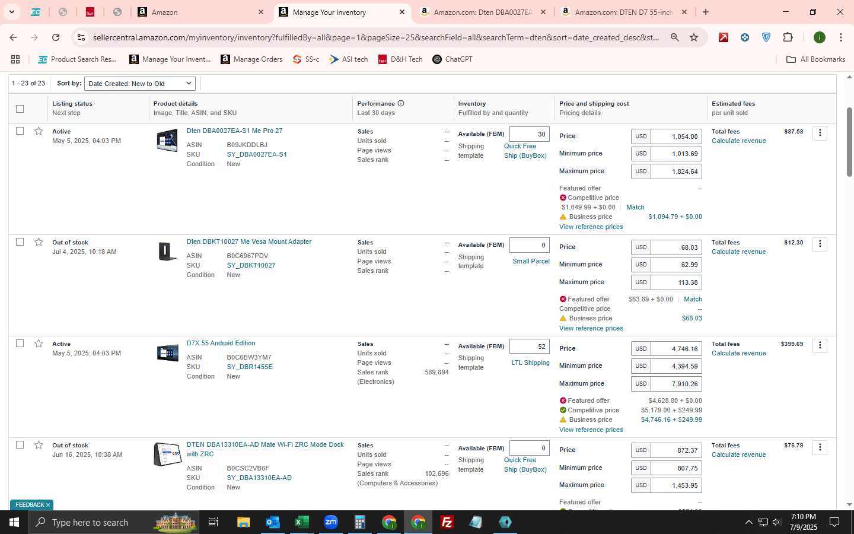The width and height of the screenshot is (854, 534).
Task: Click the tab search chevron at top left
Action: pyautogui.click(x=11, y=12)
